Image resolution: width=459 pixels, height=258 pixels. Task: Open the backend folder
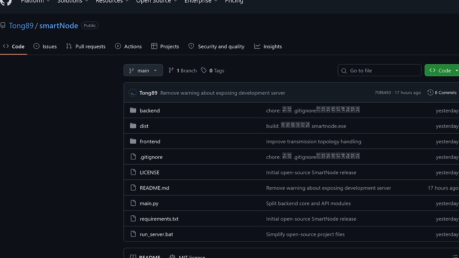point(150,110)
